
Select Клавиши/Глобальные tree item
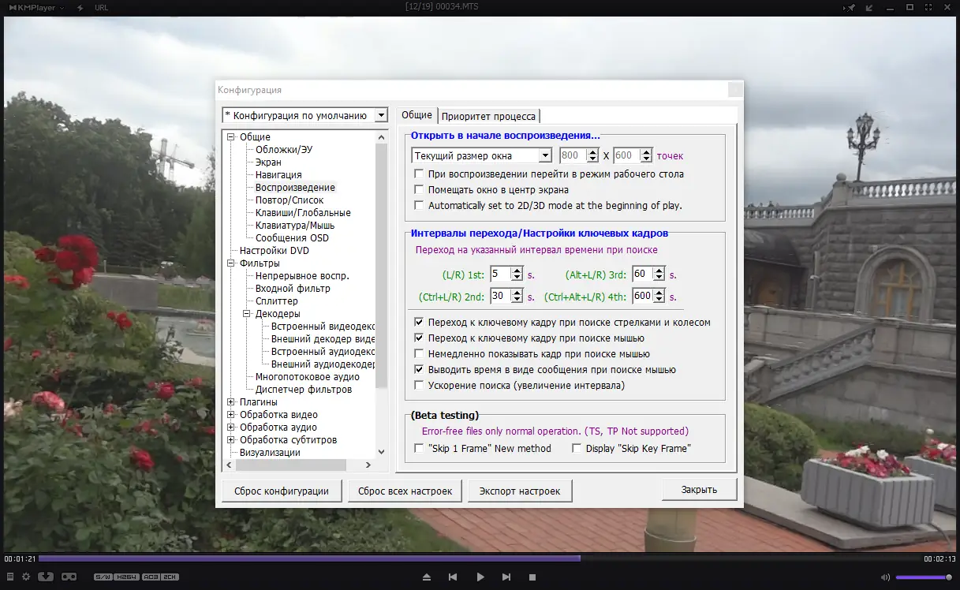click(x=303, y=213)
